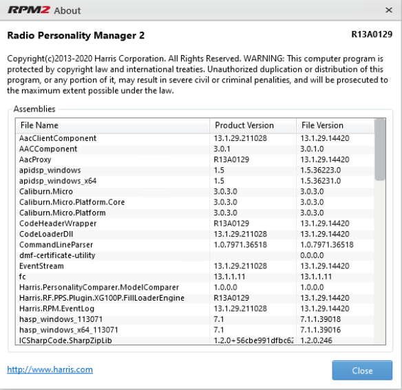Select the AacClientComponent row
402x390 pixels.
click(x=195, y=138)
